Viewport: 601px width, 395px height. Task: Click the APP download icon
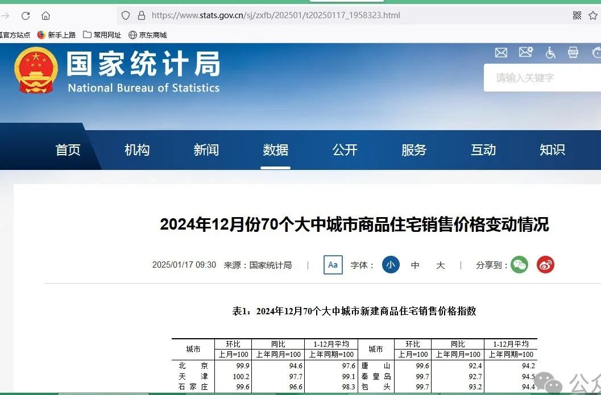point(573,52)
